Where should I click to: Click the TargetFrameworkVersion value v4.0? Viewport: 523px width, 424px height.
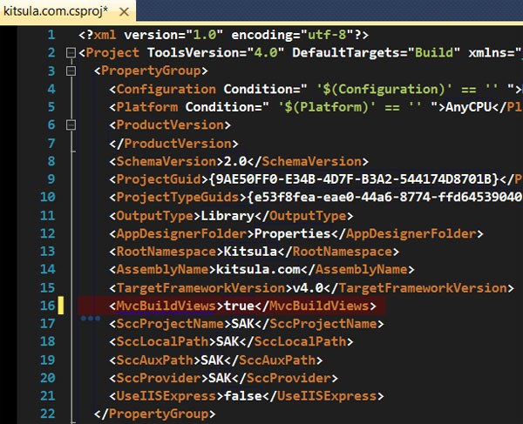pos(308,288)
